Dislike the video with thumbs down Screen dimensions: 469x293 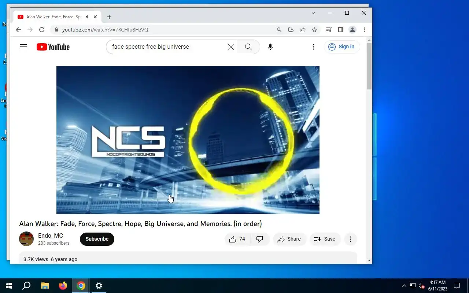click(x=260, y=239)
